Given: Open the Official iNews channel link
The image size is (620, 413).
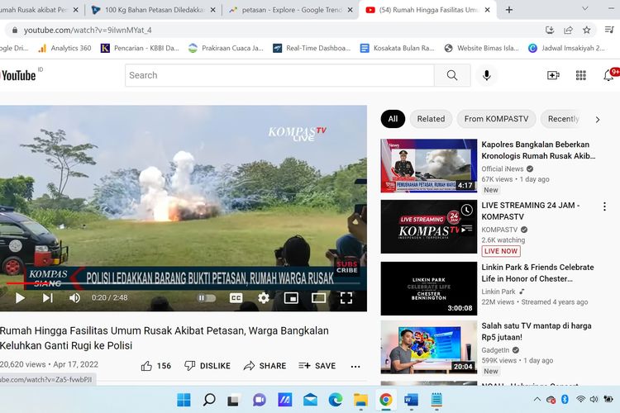Looking at the screenshot, I should [x=502, y=169].
